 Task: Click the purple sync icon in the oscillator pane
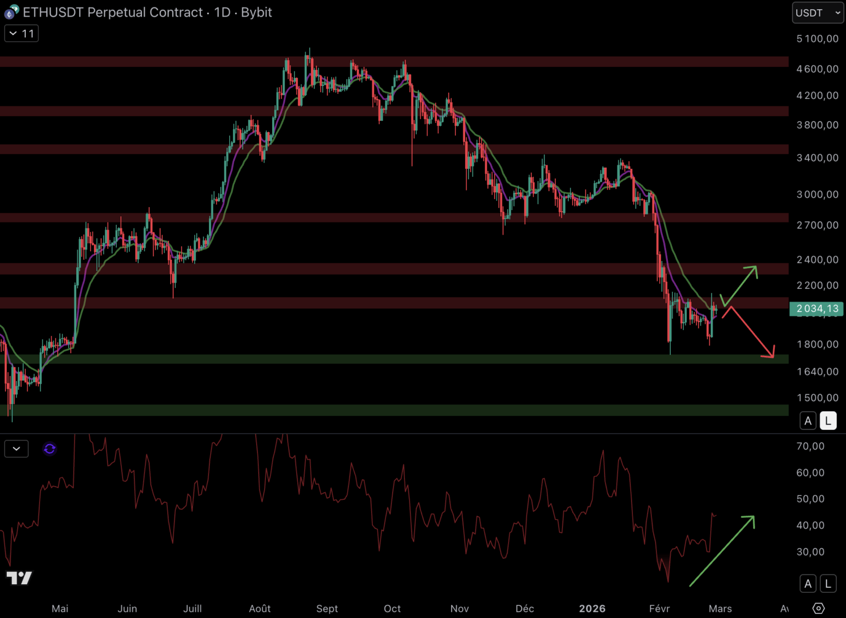50,449
